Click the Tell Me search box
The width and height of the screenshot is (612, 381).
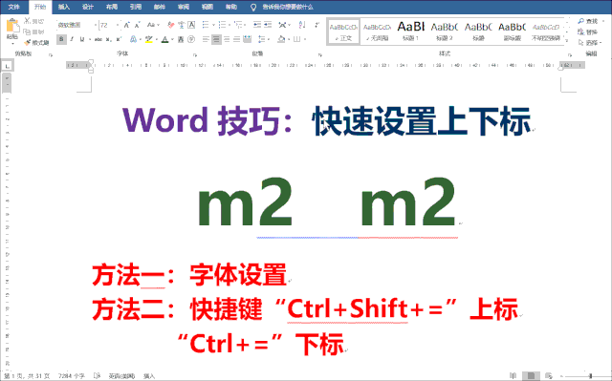[x=288, y=7]
